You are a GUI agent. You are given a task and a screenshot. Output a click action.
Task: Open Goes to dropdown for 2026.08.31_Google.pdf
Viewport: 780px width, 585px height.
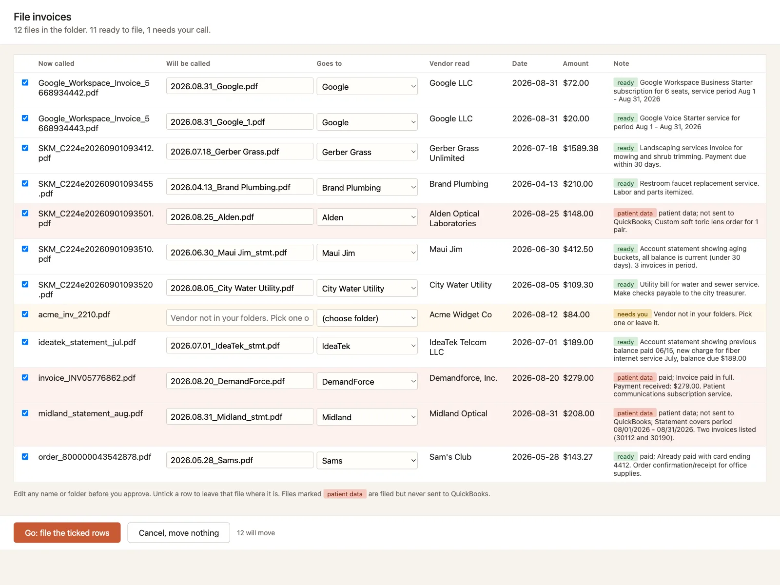(x=367, y=86)
